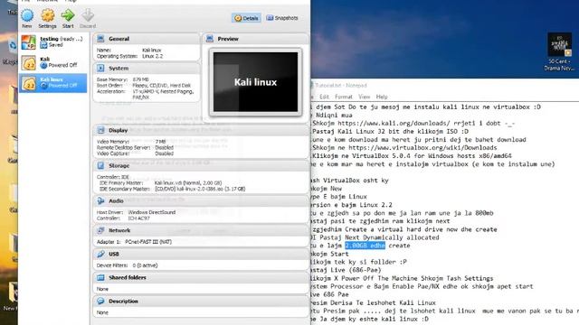Switch to Snapshots view
The height and width of the screenshot is (325, 579).
tap(282, 18)
